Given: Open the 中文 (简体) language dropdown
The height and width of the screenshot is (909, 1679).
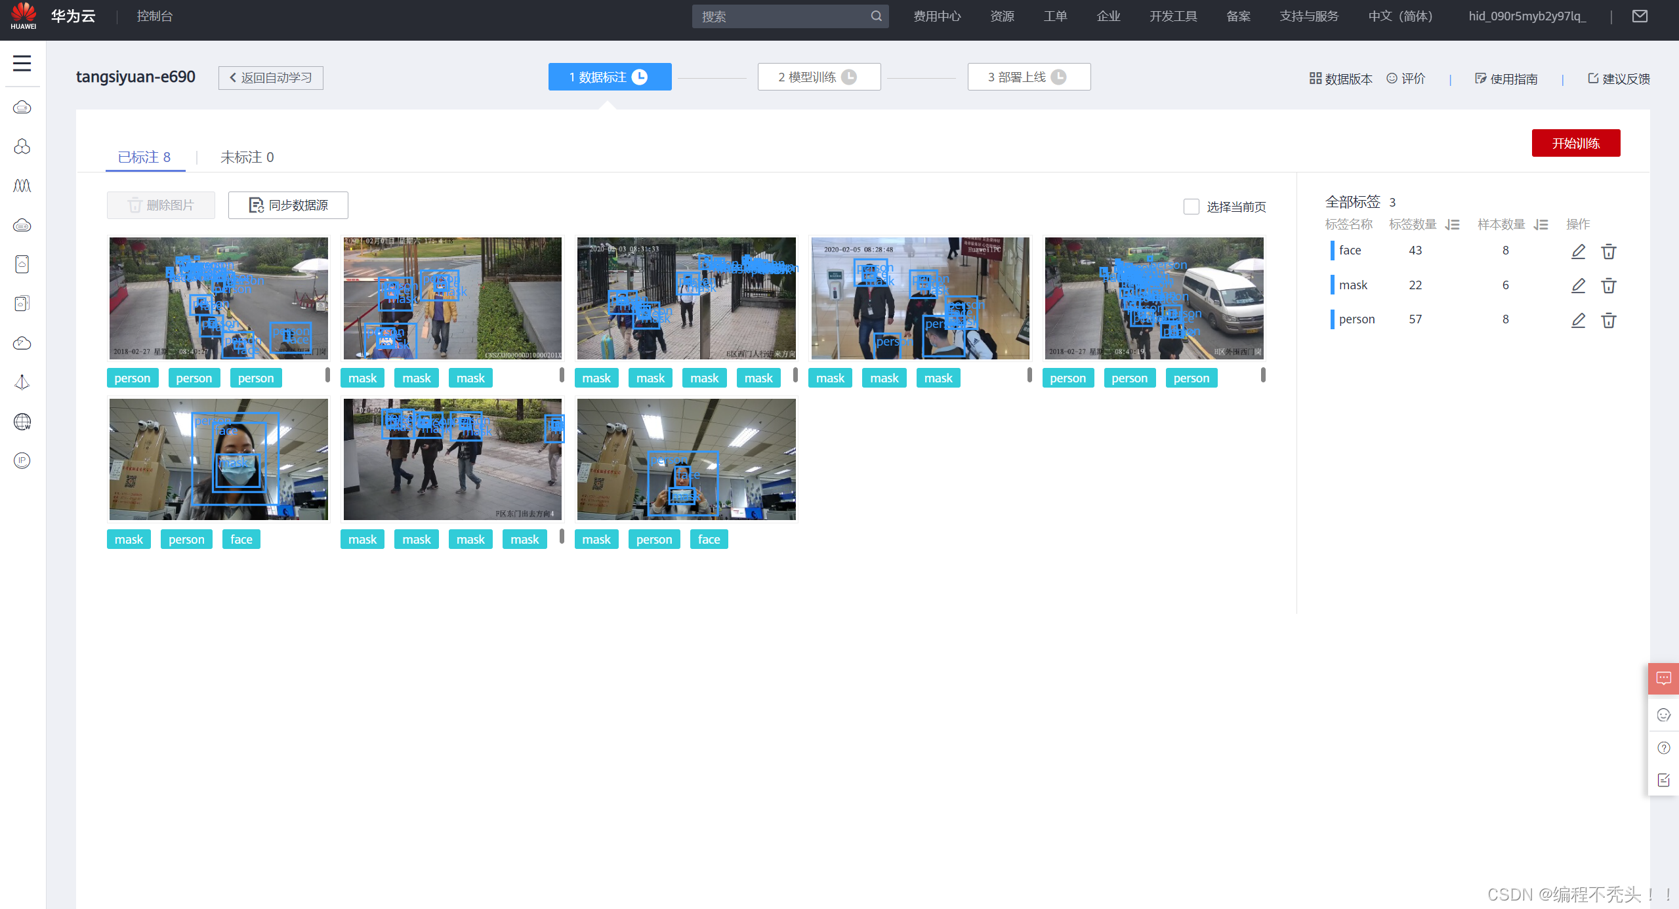Looking at the screenshot, I should click(1400, 16).
